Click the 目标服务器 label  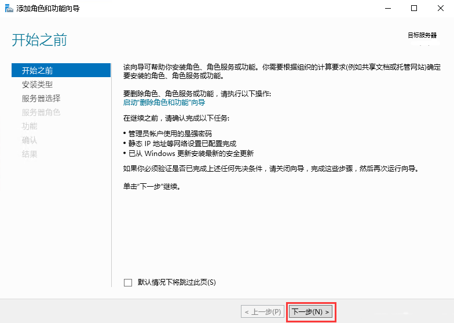click(x=422, y=35)
